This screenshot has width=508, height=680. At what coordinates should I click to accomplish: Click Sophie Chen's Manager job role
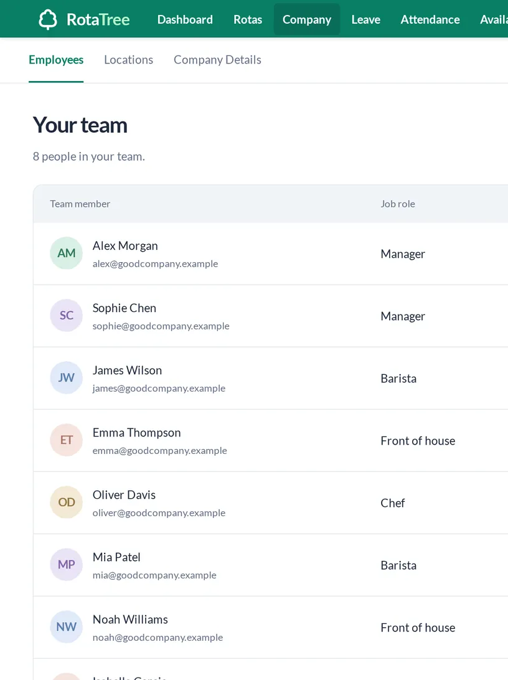click(403, 316)
